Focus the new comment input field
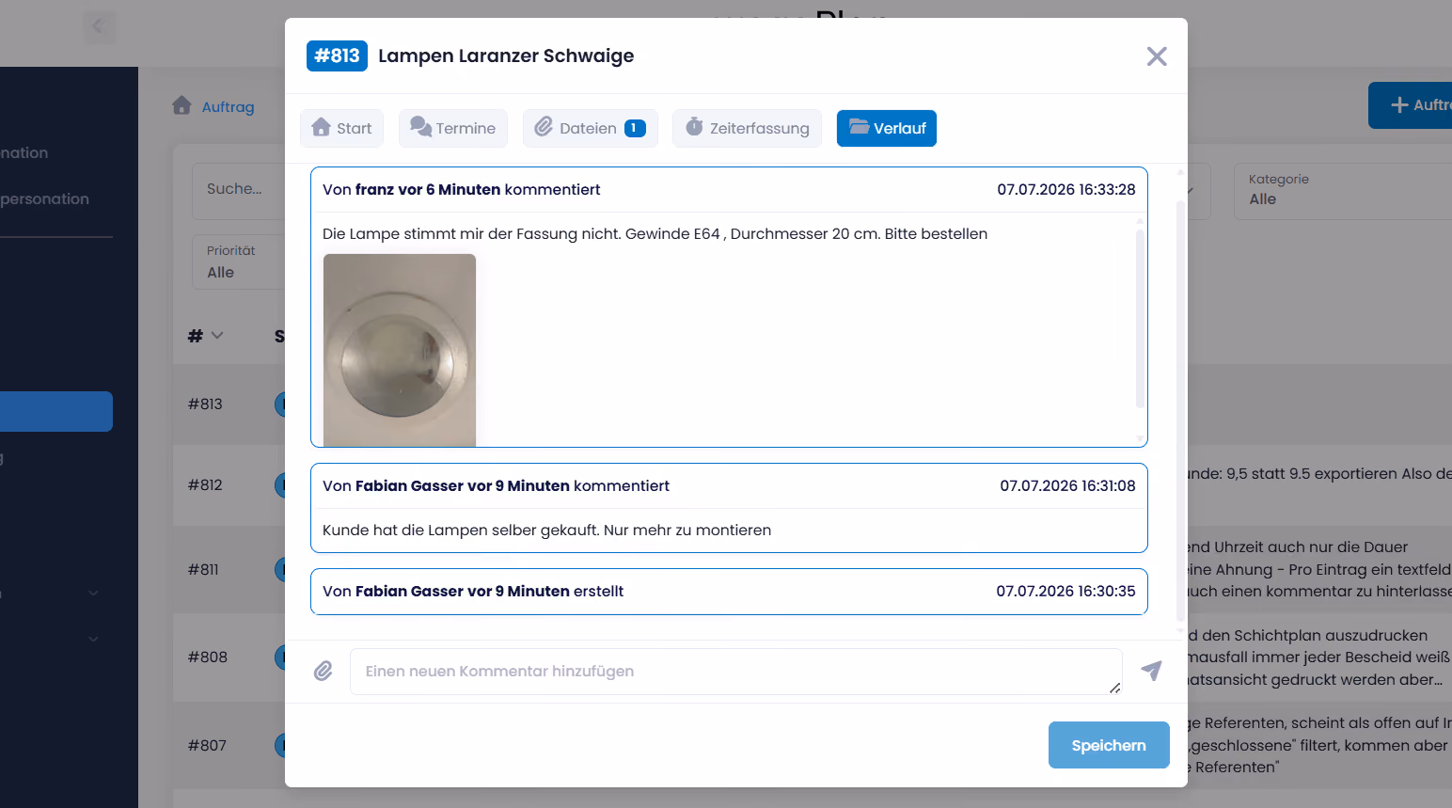1452x808 pixels. pos(736,672)
